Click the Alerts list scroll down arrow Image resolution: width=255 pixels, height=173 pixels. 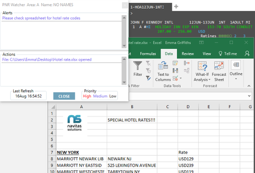(x=124, y=46)
